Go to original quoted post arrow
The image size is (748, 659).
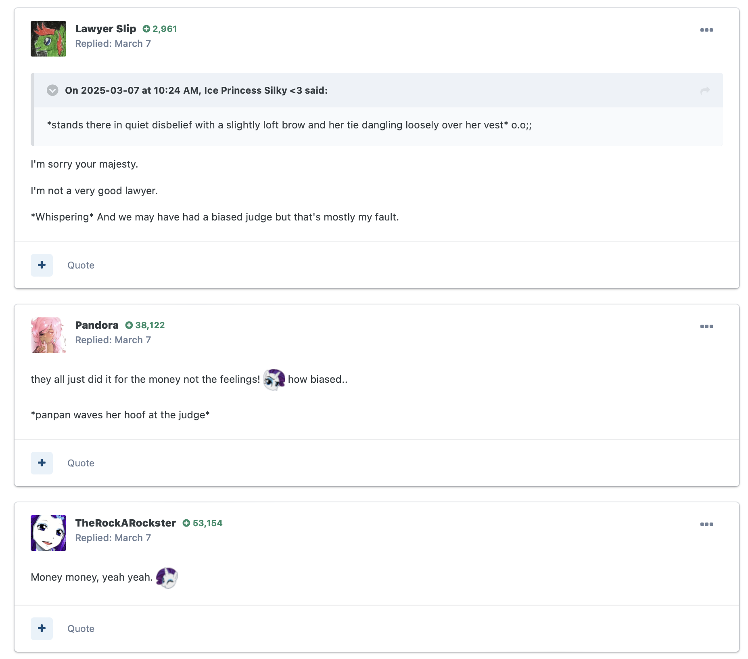pyautogui.click(x=705, y=90)
